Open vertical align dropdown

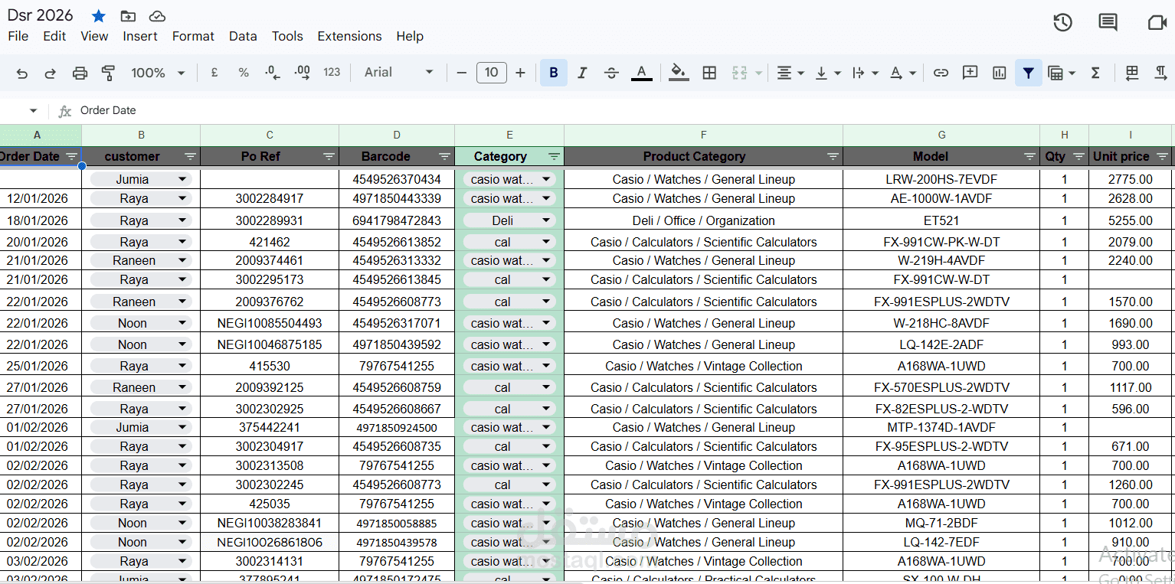(x=828, y=73)
